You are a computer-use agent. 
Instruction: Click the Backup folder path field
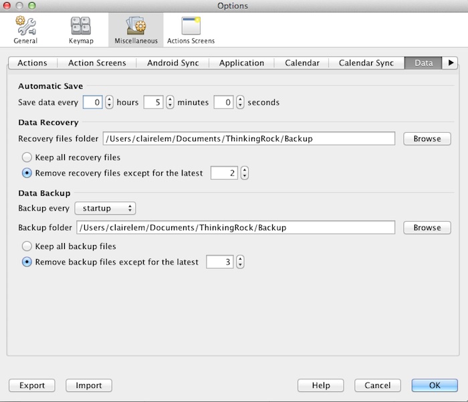click(237, 228)
